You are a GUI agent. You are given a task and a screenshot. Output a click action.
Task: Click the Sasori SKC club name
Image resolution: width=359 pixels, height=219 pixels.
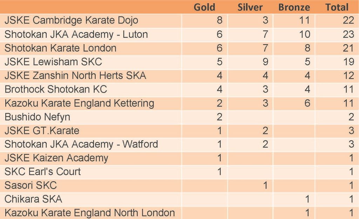click(31, 185)
